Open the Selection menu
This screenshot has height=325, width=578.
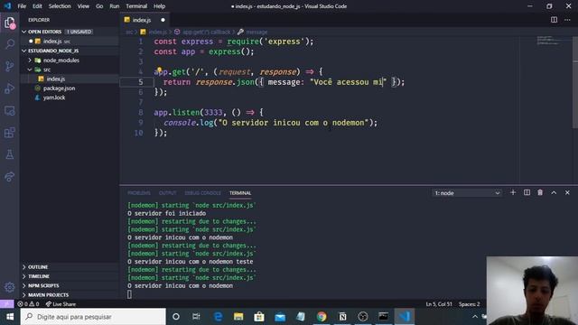pyautogui.click(x=60, y=6)
